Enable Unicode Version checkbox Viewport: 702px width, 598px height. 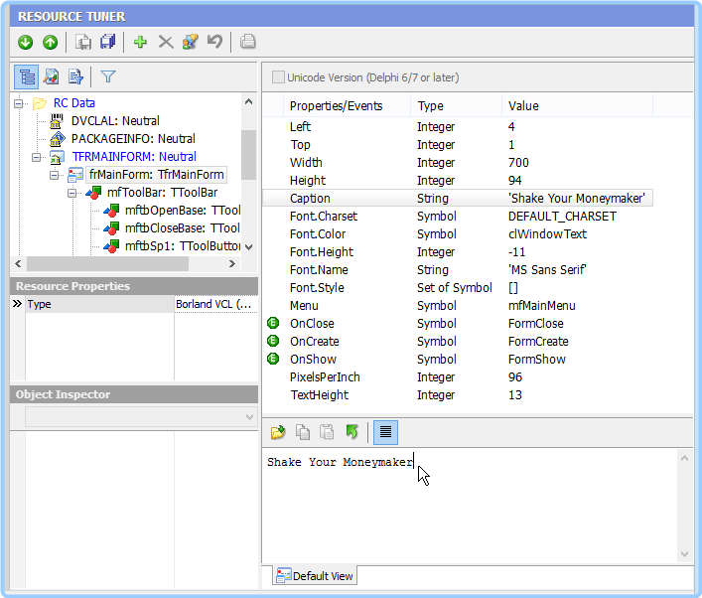pos(278,77)
